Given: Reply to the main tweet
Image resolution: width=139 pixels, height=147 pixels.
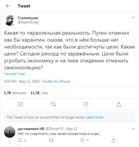Looking at the screenshot, I should [20, 104].
